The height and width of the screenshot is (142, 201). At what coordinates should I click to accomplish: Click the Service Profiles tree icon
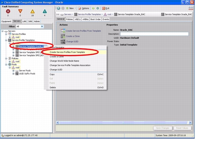(x=10, y=34)
